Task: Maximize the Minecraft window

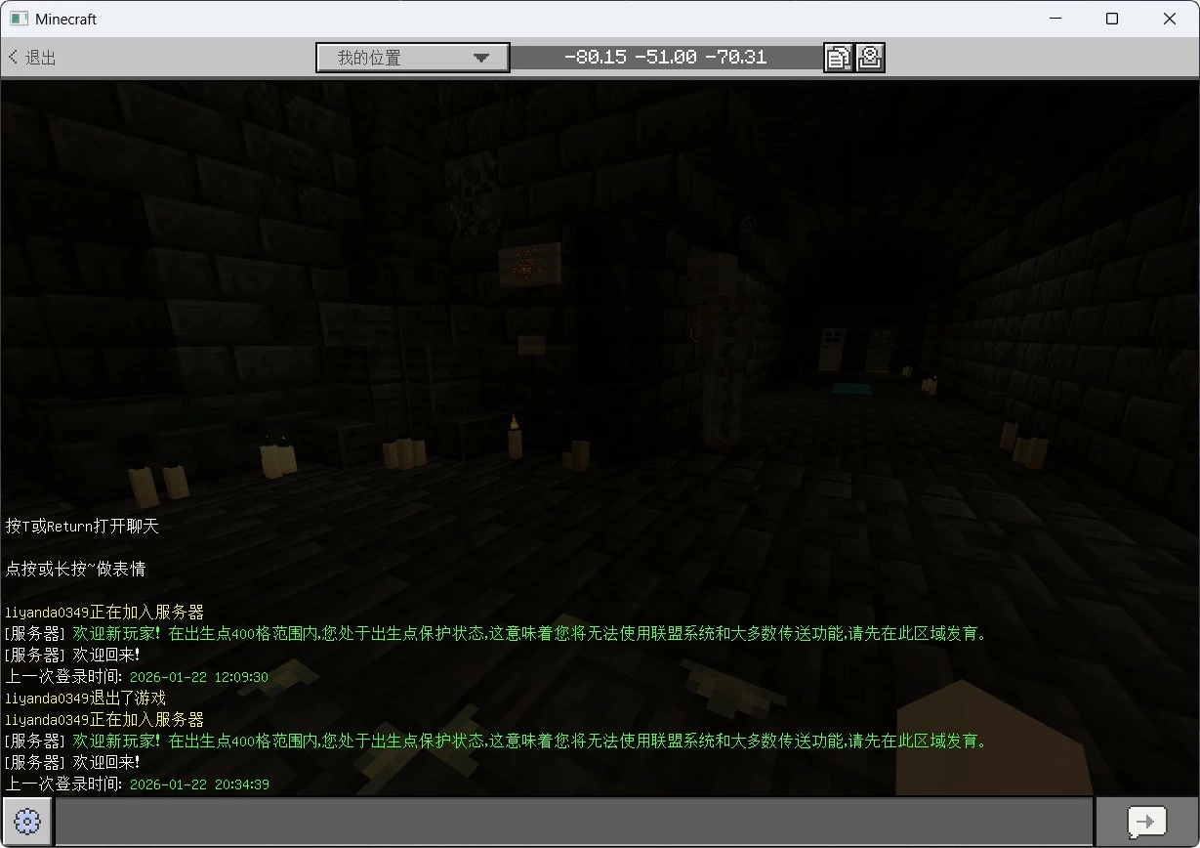Action: 1112,19
